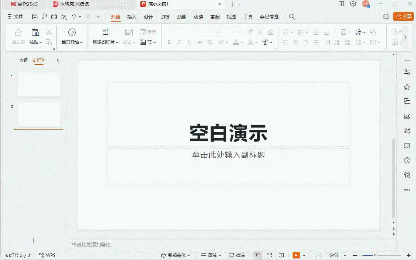This screenshot has width=416, height=260.
Task: Open the star icon in right sidebar
Action: coord(407,87)
